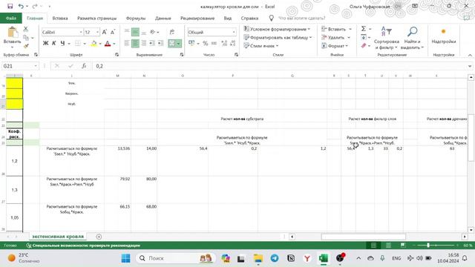The width and height of the screenshot is (475, 267).
Task: Open the Надстройки add-ins button
Action: click(444, 36)
